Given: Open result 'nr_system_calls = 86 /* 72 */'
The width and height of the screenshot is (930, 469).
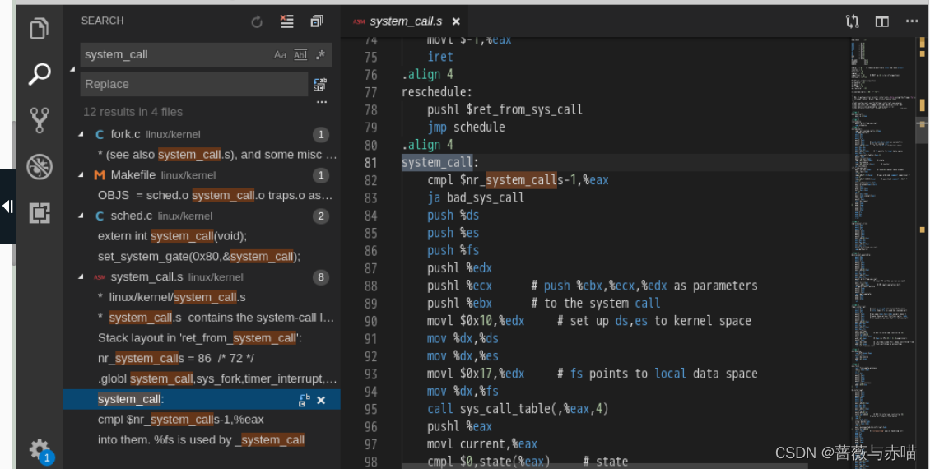Looking at the screenshot, I should (x=202, y=359).
